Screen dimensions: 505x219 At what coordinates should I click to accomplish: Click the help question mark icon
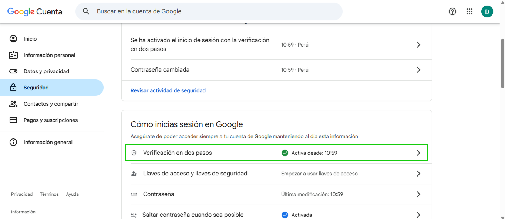click(452, 11)
